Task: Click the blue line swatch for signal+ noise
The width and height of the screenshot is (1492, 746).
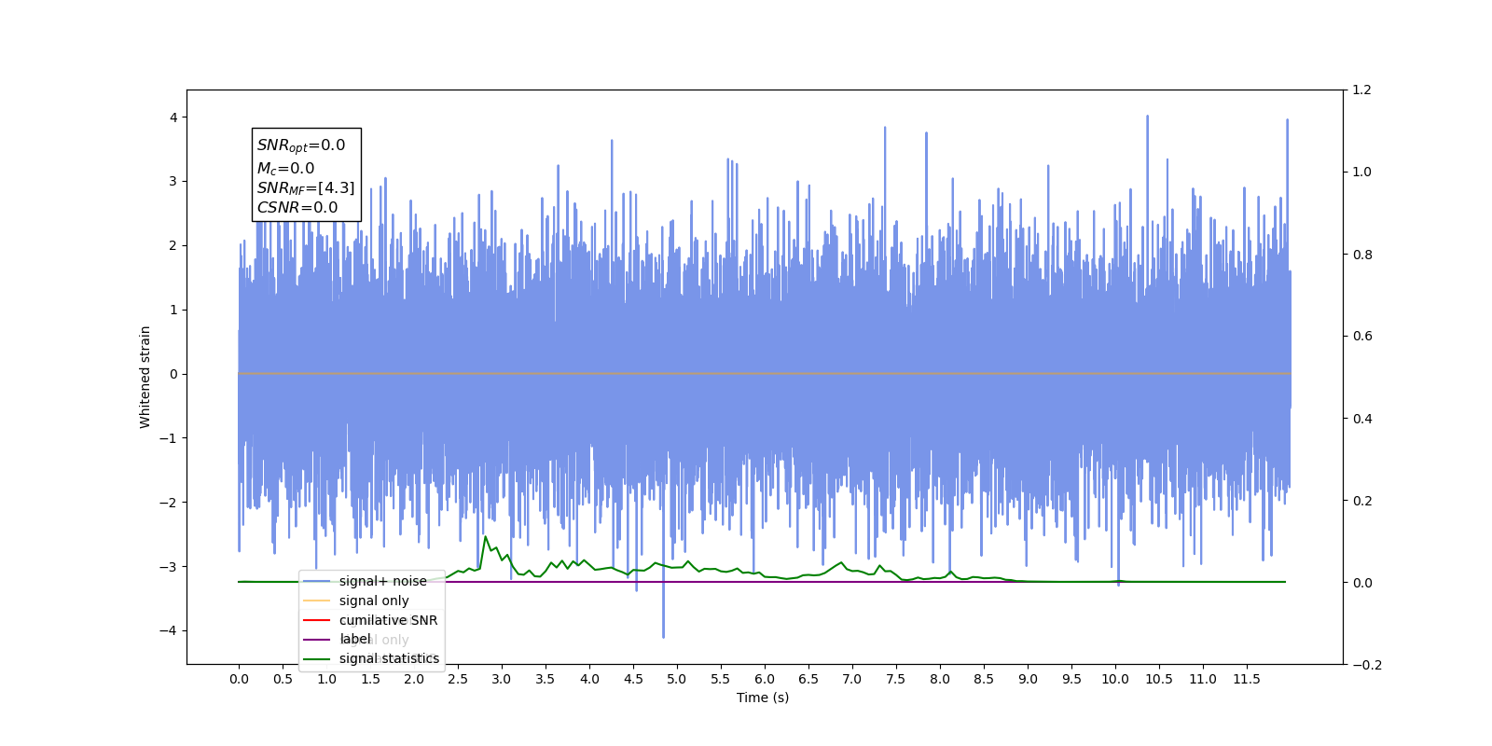Action: coord(317,581)
